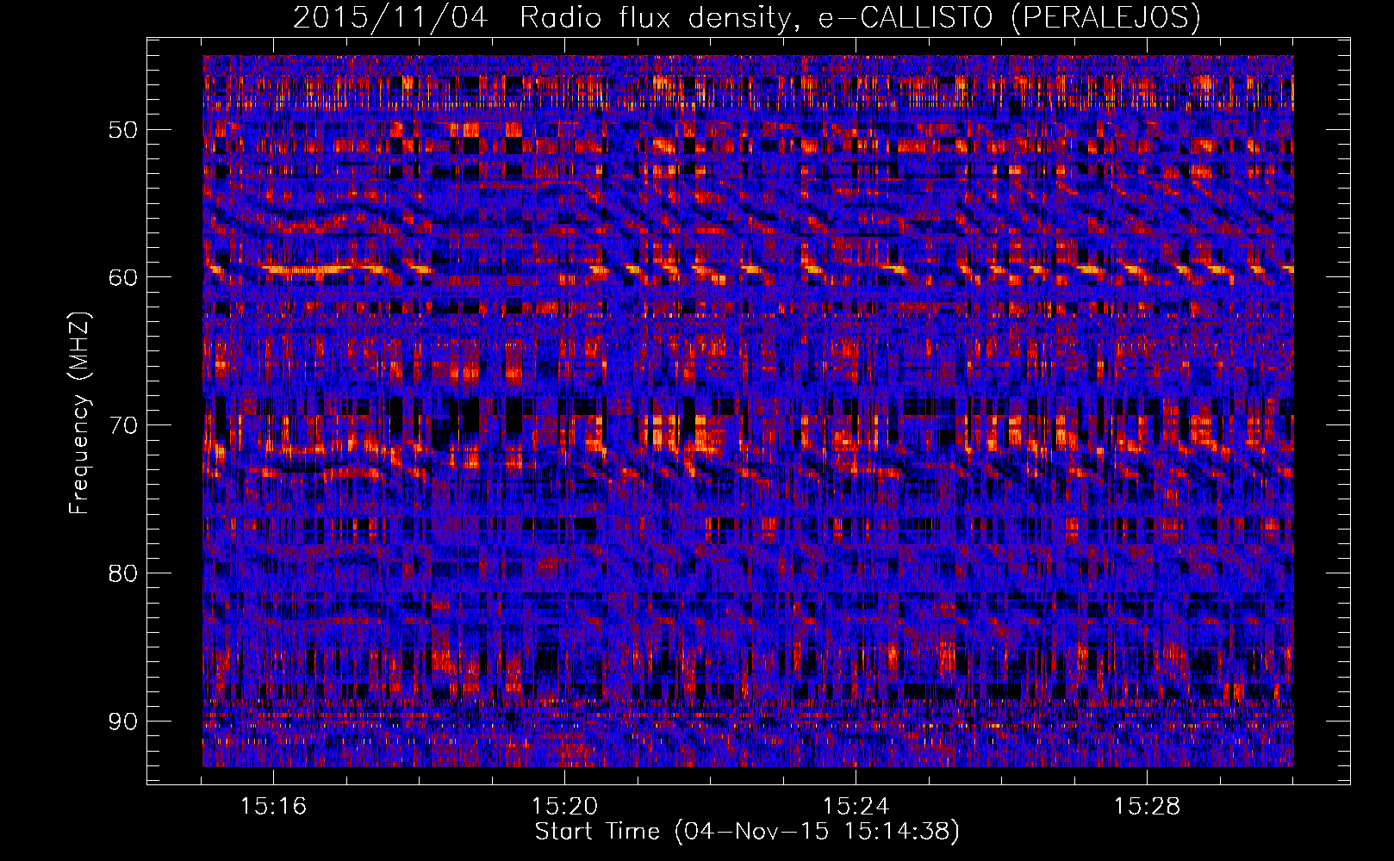Viewport: 1394px width, 861px height.
Task: Click the 90 frequency tick label
Action: tap(123, 721)
